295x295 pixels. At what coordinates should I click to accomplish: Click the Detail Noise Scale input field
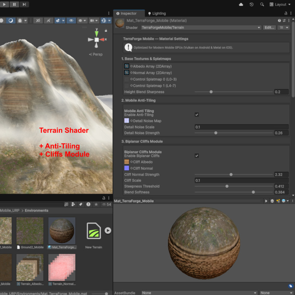(x=242, y=127)
